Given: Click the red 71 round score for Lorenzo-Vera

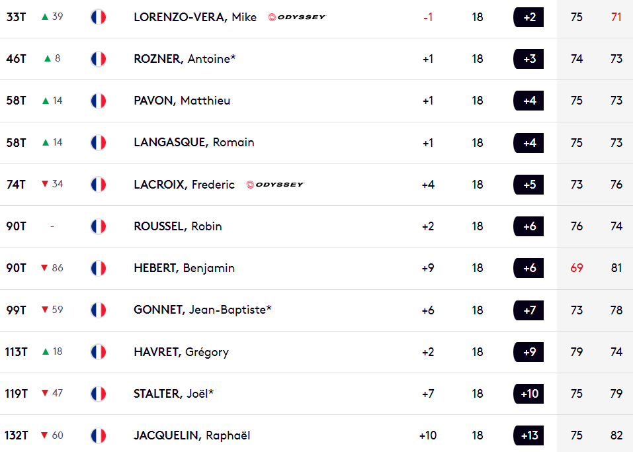Looking at the screenshot, I should 616,17.
